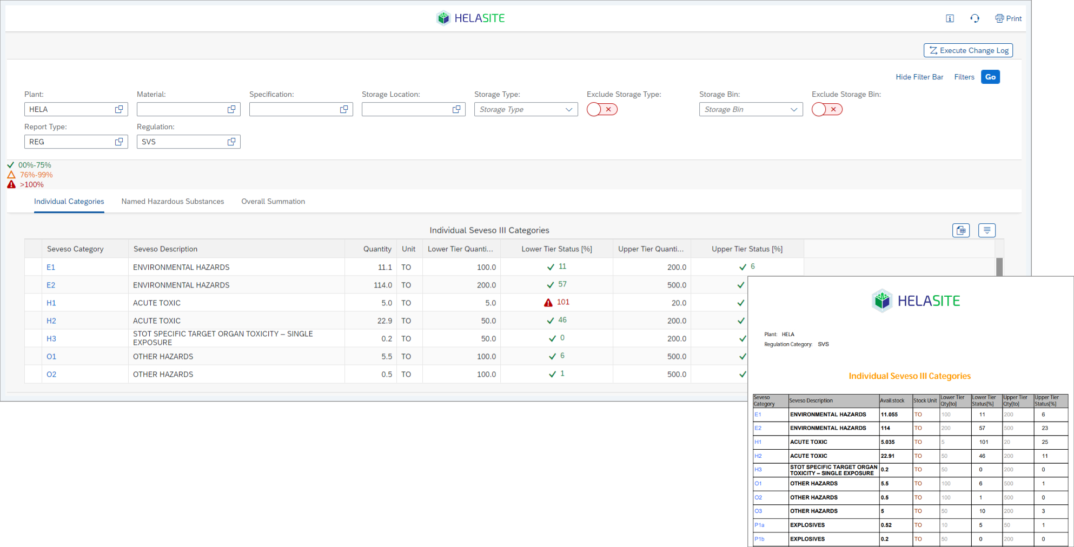Toggle the Exclude Storage Type switch

pyautogui.click(x=602, y=109)
